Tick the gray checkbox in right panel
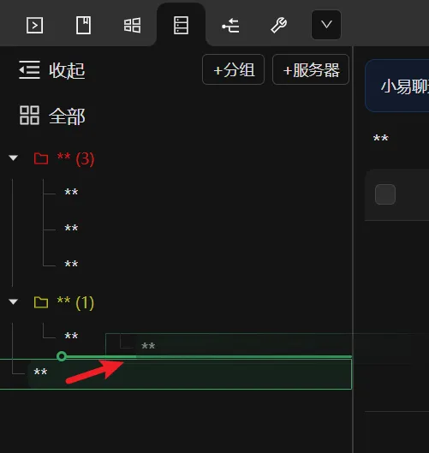429x453 pixels. [x=385, y=194]
